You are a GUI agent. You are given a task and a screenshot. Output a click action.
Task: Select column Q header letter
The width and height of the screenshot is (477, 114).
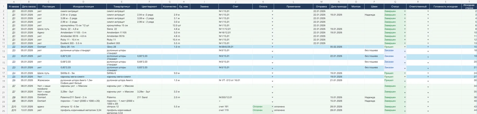pos(395,2)
